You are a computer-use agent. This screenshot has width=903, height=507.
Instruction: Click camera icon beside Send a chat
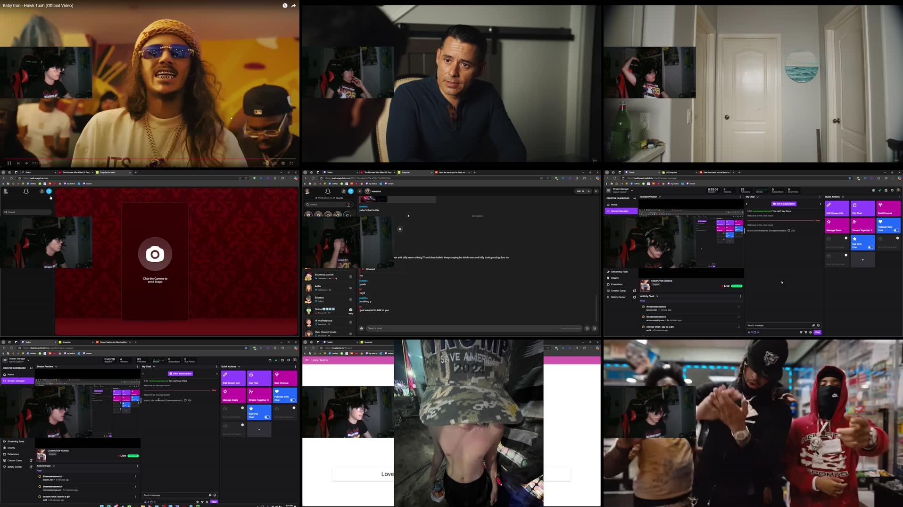tap(362, 328)
